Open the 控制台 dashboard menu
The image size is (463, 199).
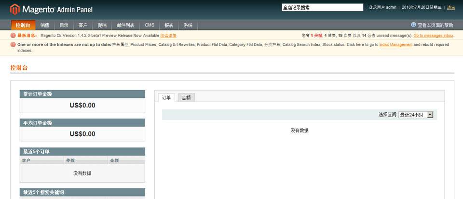click(x=23, y=25)
